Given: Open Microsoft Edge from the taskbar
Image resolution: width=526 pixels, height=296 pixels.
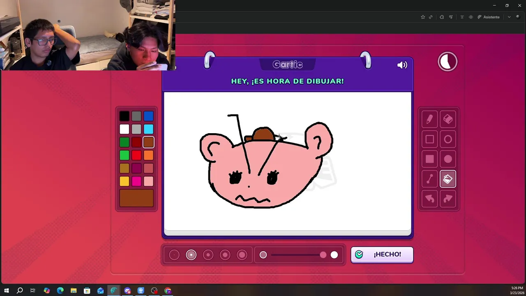Looking at the screenshot, I should (x=60, y=291).
